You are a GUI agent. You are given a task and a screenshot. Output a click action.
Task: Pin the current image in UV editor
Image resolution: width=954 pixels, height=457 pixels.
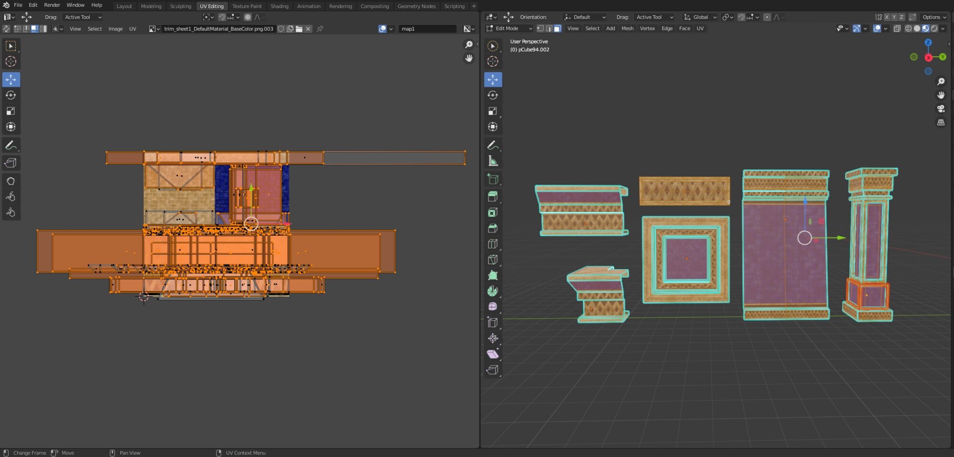coord(320,29)
